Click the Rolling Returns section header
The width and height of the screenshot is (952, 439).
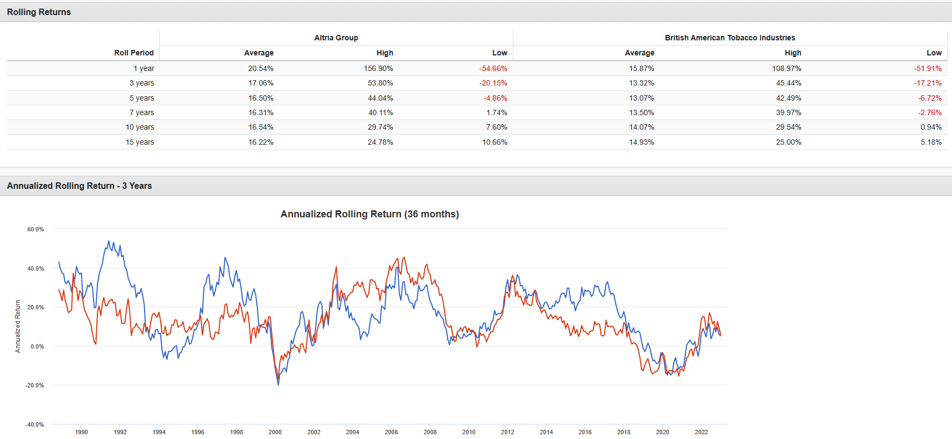pyautogui.click(x=39, y=12)
